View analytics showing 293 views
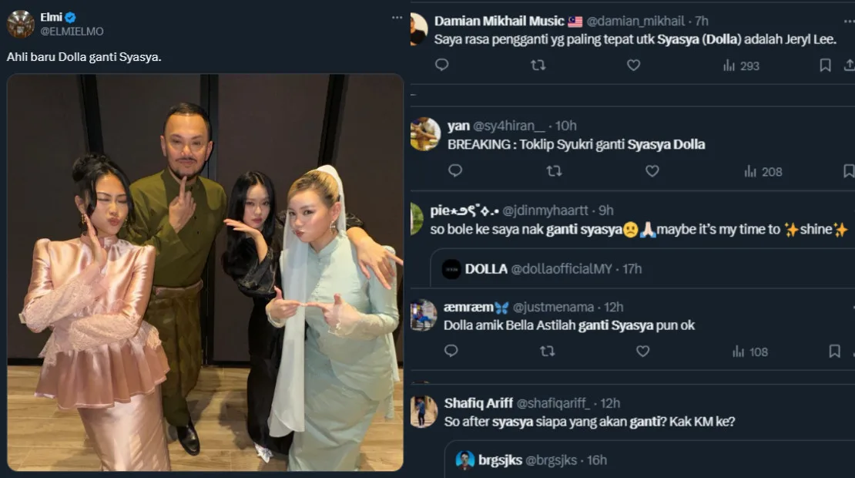Screen dimensions: 855x478 pos(740,66)
